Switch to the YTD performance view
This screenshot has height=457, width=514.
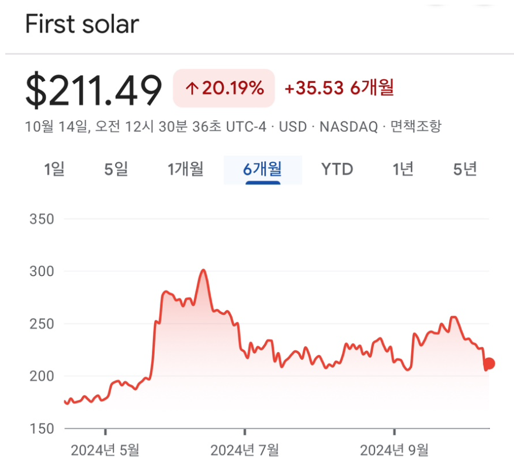336,169
